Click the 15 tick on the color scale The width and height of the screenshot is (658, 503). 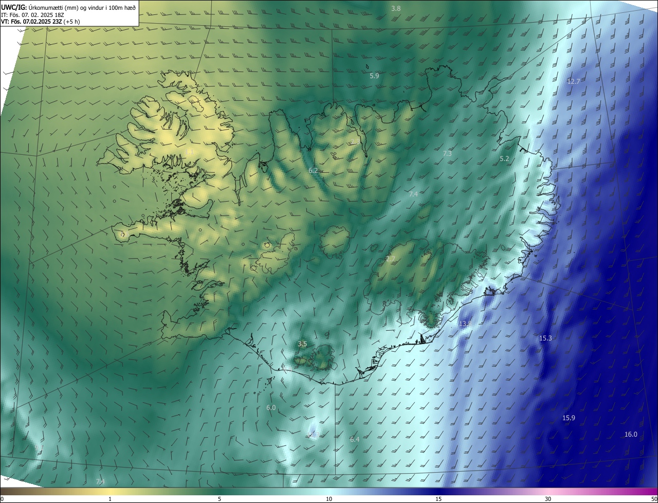click(x=438, y=499)
